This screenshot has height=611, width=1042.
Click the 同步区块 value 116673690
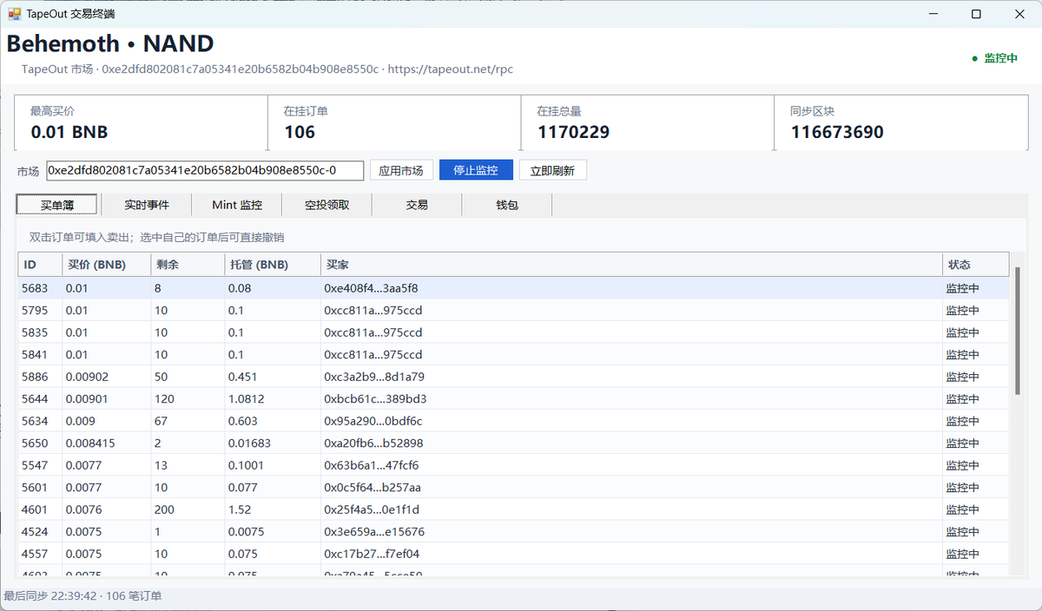pos(837,132)
